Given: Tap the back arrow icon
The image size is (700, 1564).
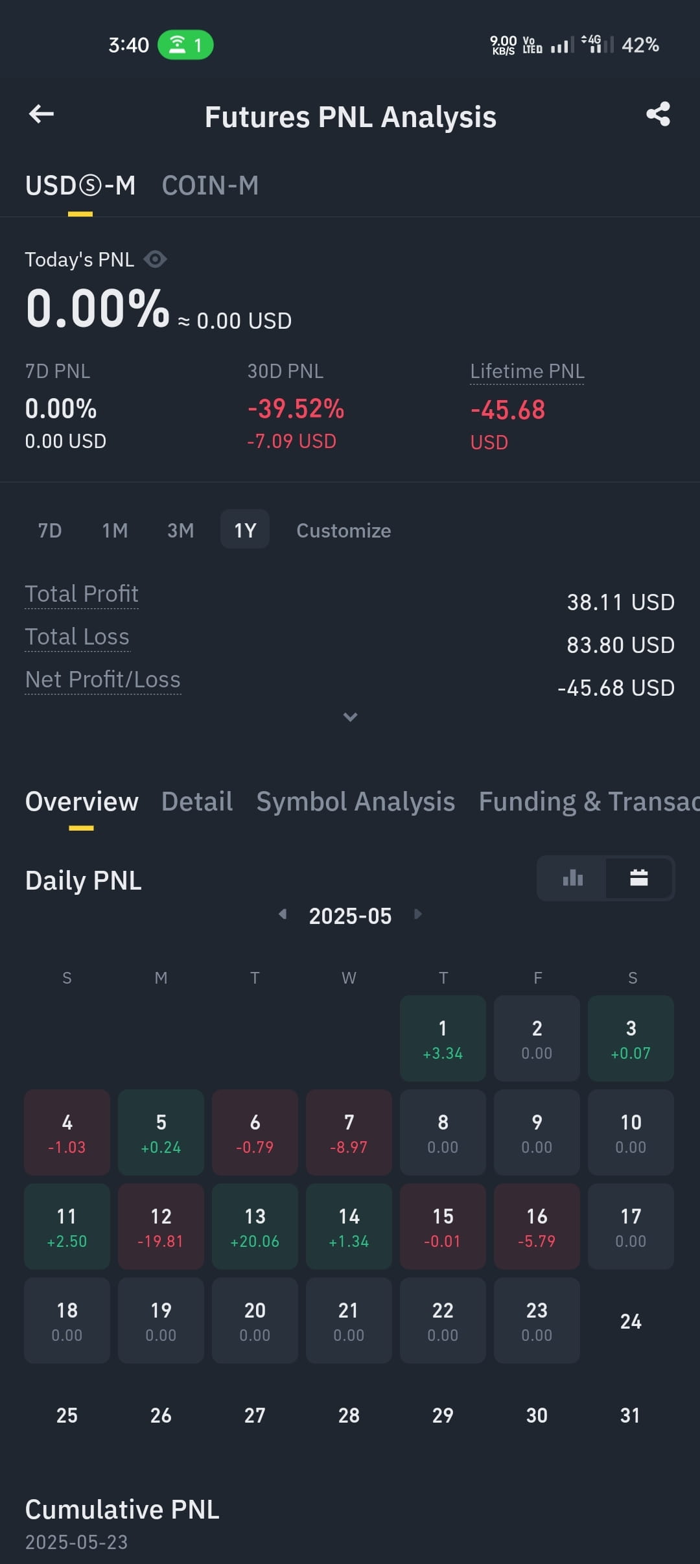Looking at the screenshot, I should coord(41,114).
